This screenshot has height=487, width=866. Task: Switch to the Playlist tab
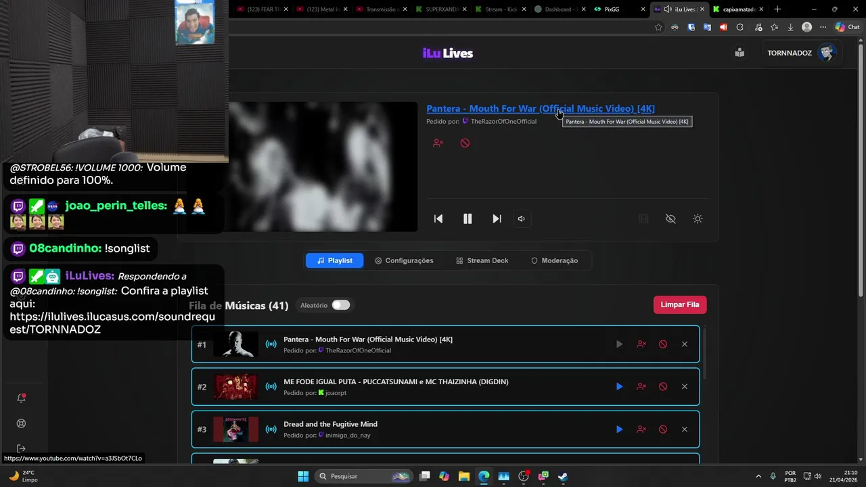click(334, 260)
